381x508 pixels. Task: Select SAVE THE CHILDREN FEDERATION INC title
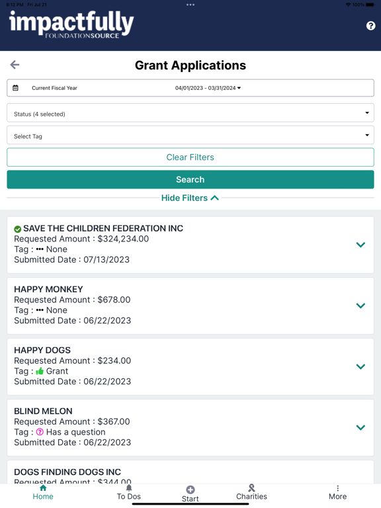coord(103,228)
